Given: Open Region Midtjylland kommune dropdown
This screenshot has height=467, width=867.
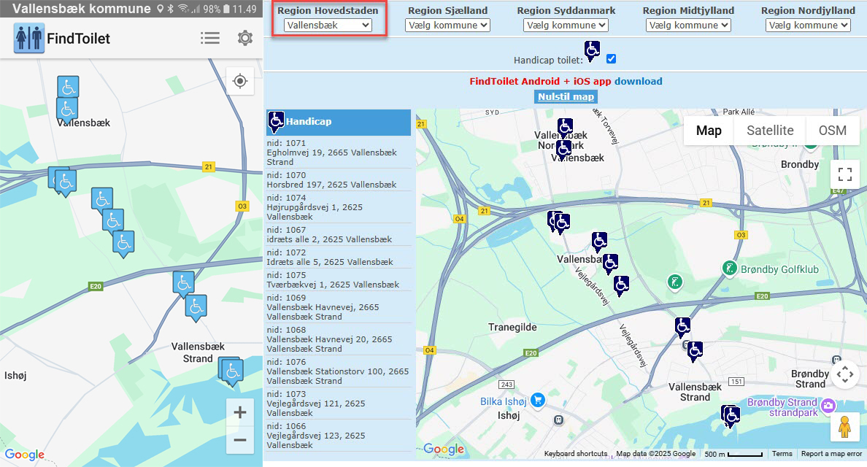Looking at the screenshot, I should (x=688, y=25).
